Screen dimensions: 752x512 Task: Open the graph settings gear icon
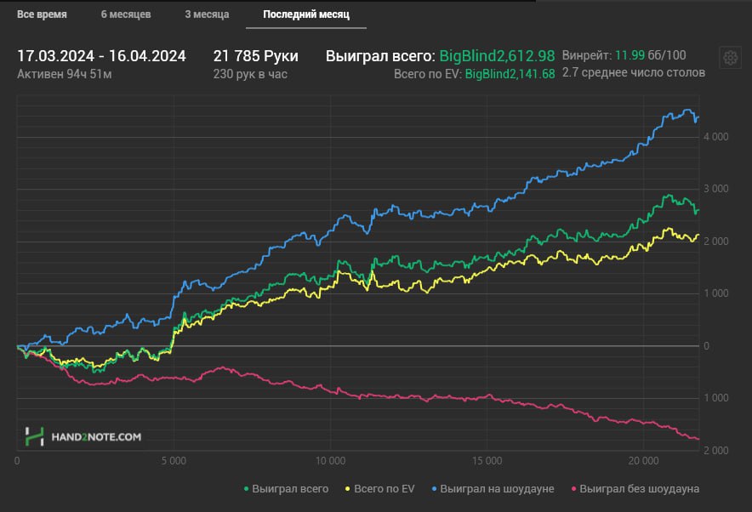click(730, 57)
